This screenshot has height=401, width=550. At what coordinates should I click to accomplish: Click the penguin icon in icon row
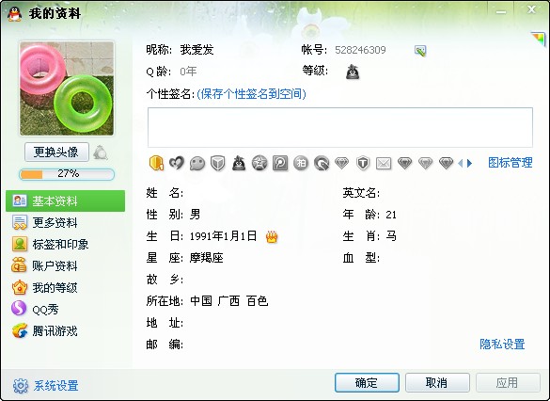pyautogui.click(x=239, y=163)
